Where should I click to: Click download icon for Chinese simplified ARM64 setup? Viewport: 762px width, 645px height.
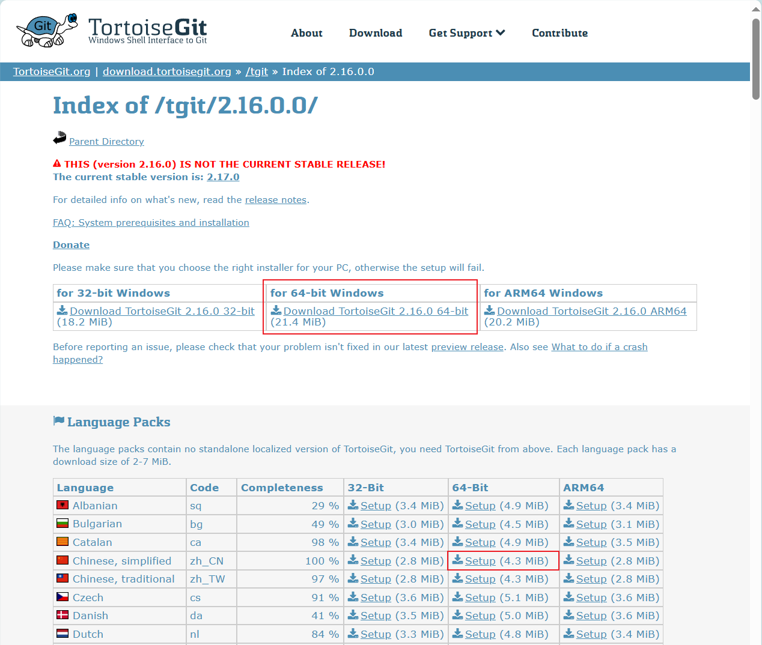coord(569,560)
